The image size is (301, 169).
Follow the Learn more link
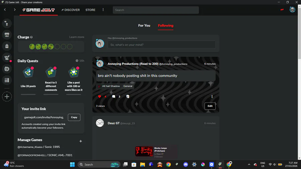point(77,37)
